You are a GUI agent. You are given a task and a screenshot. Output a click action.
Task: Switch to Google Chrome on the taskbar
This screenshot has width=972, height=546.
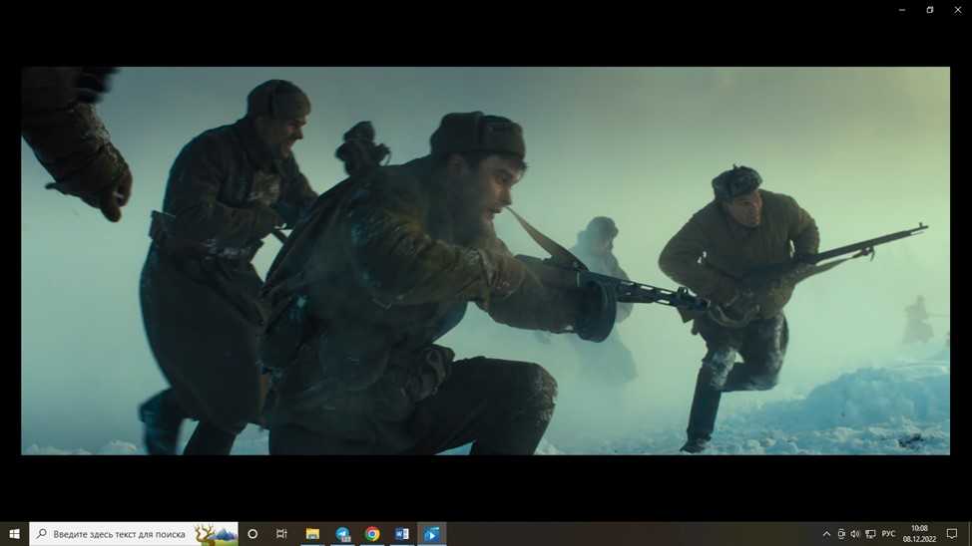(372, 534)
